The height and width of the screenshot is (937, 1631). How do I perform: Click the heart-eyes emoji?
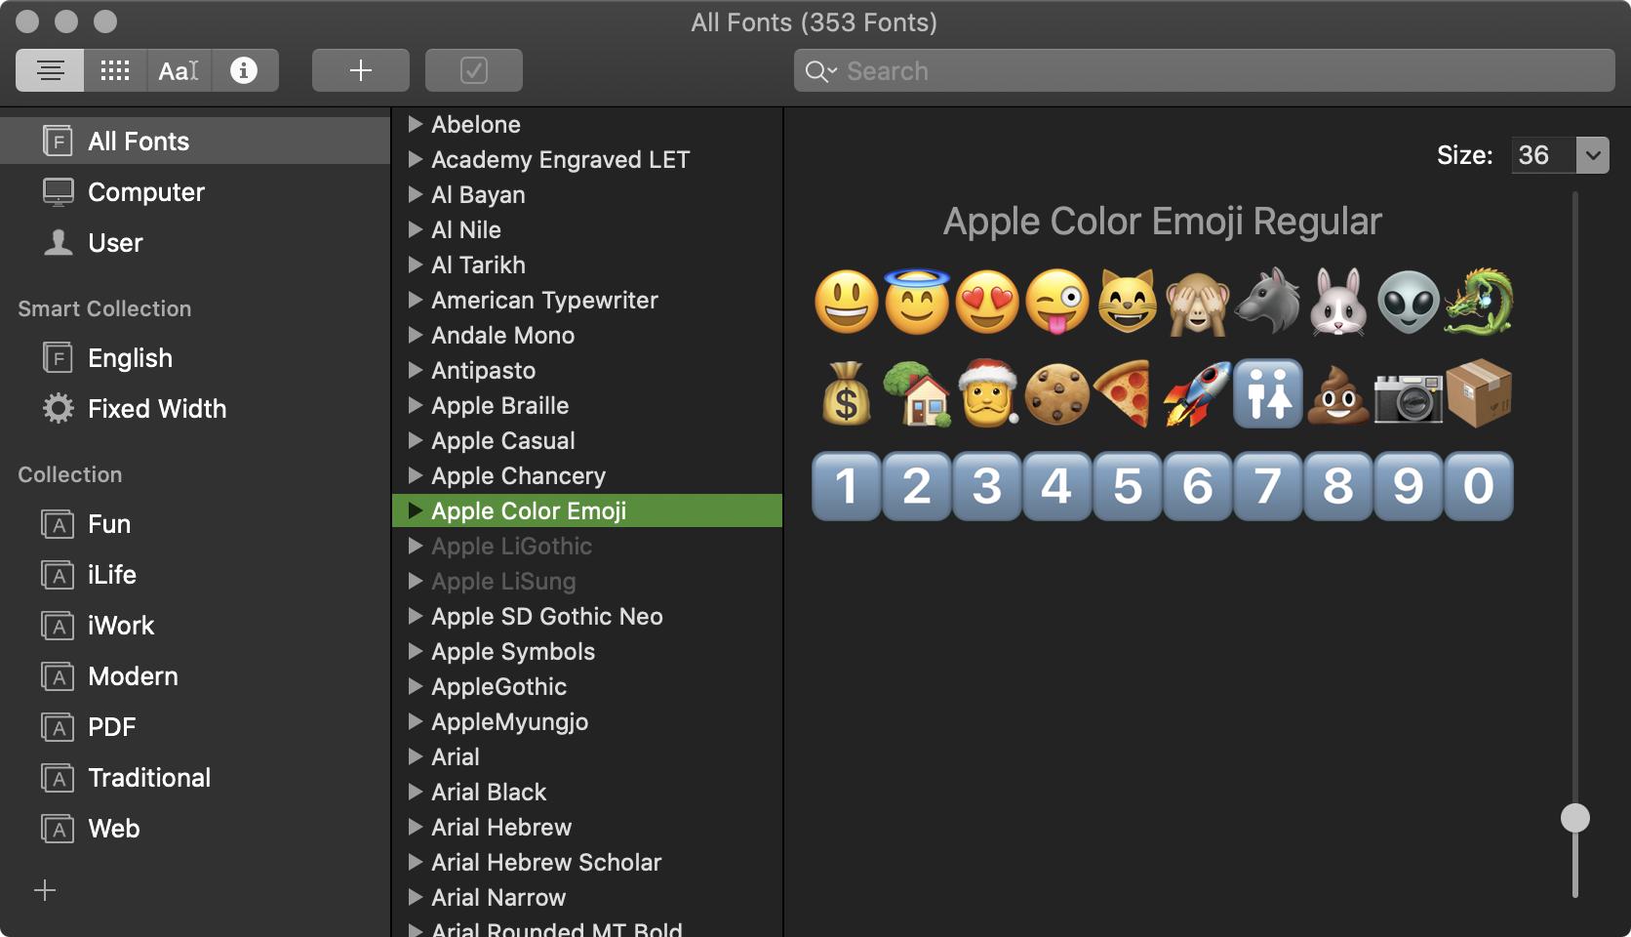987,302
